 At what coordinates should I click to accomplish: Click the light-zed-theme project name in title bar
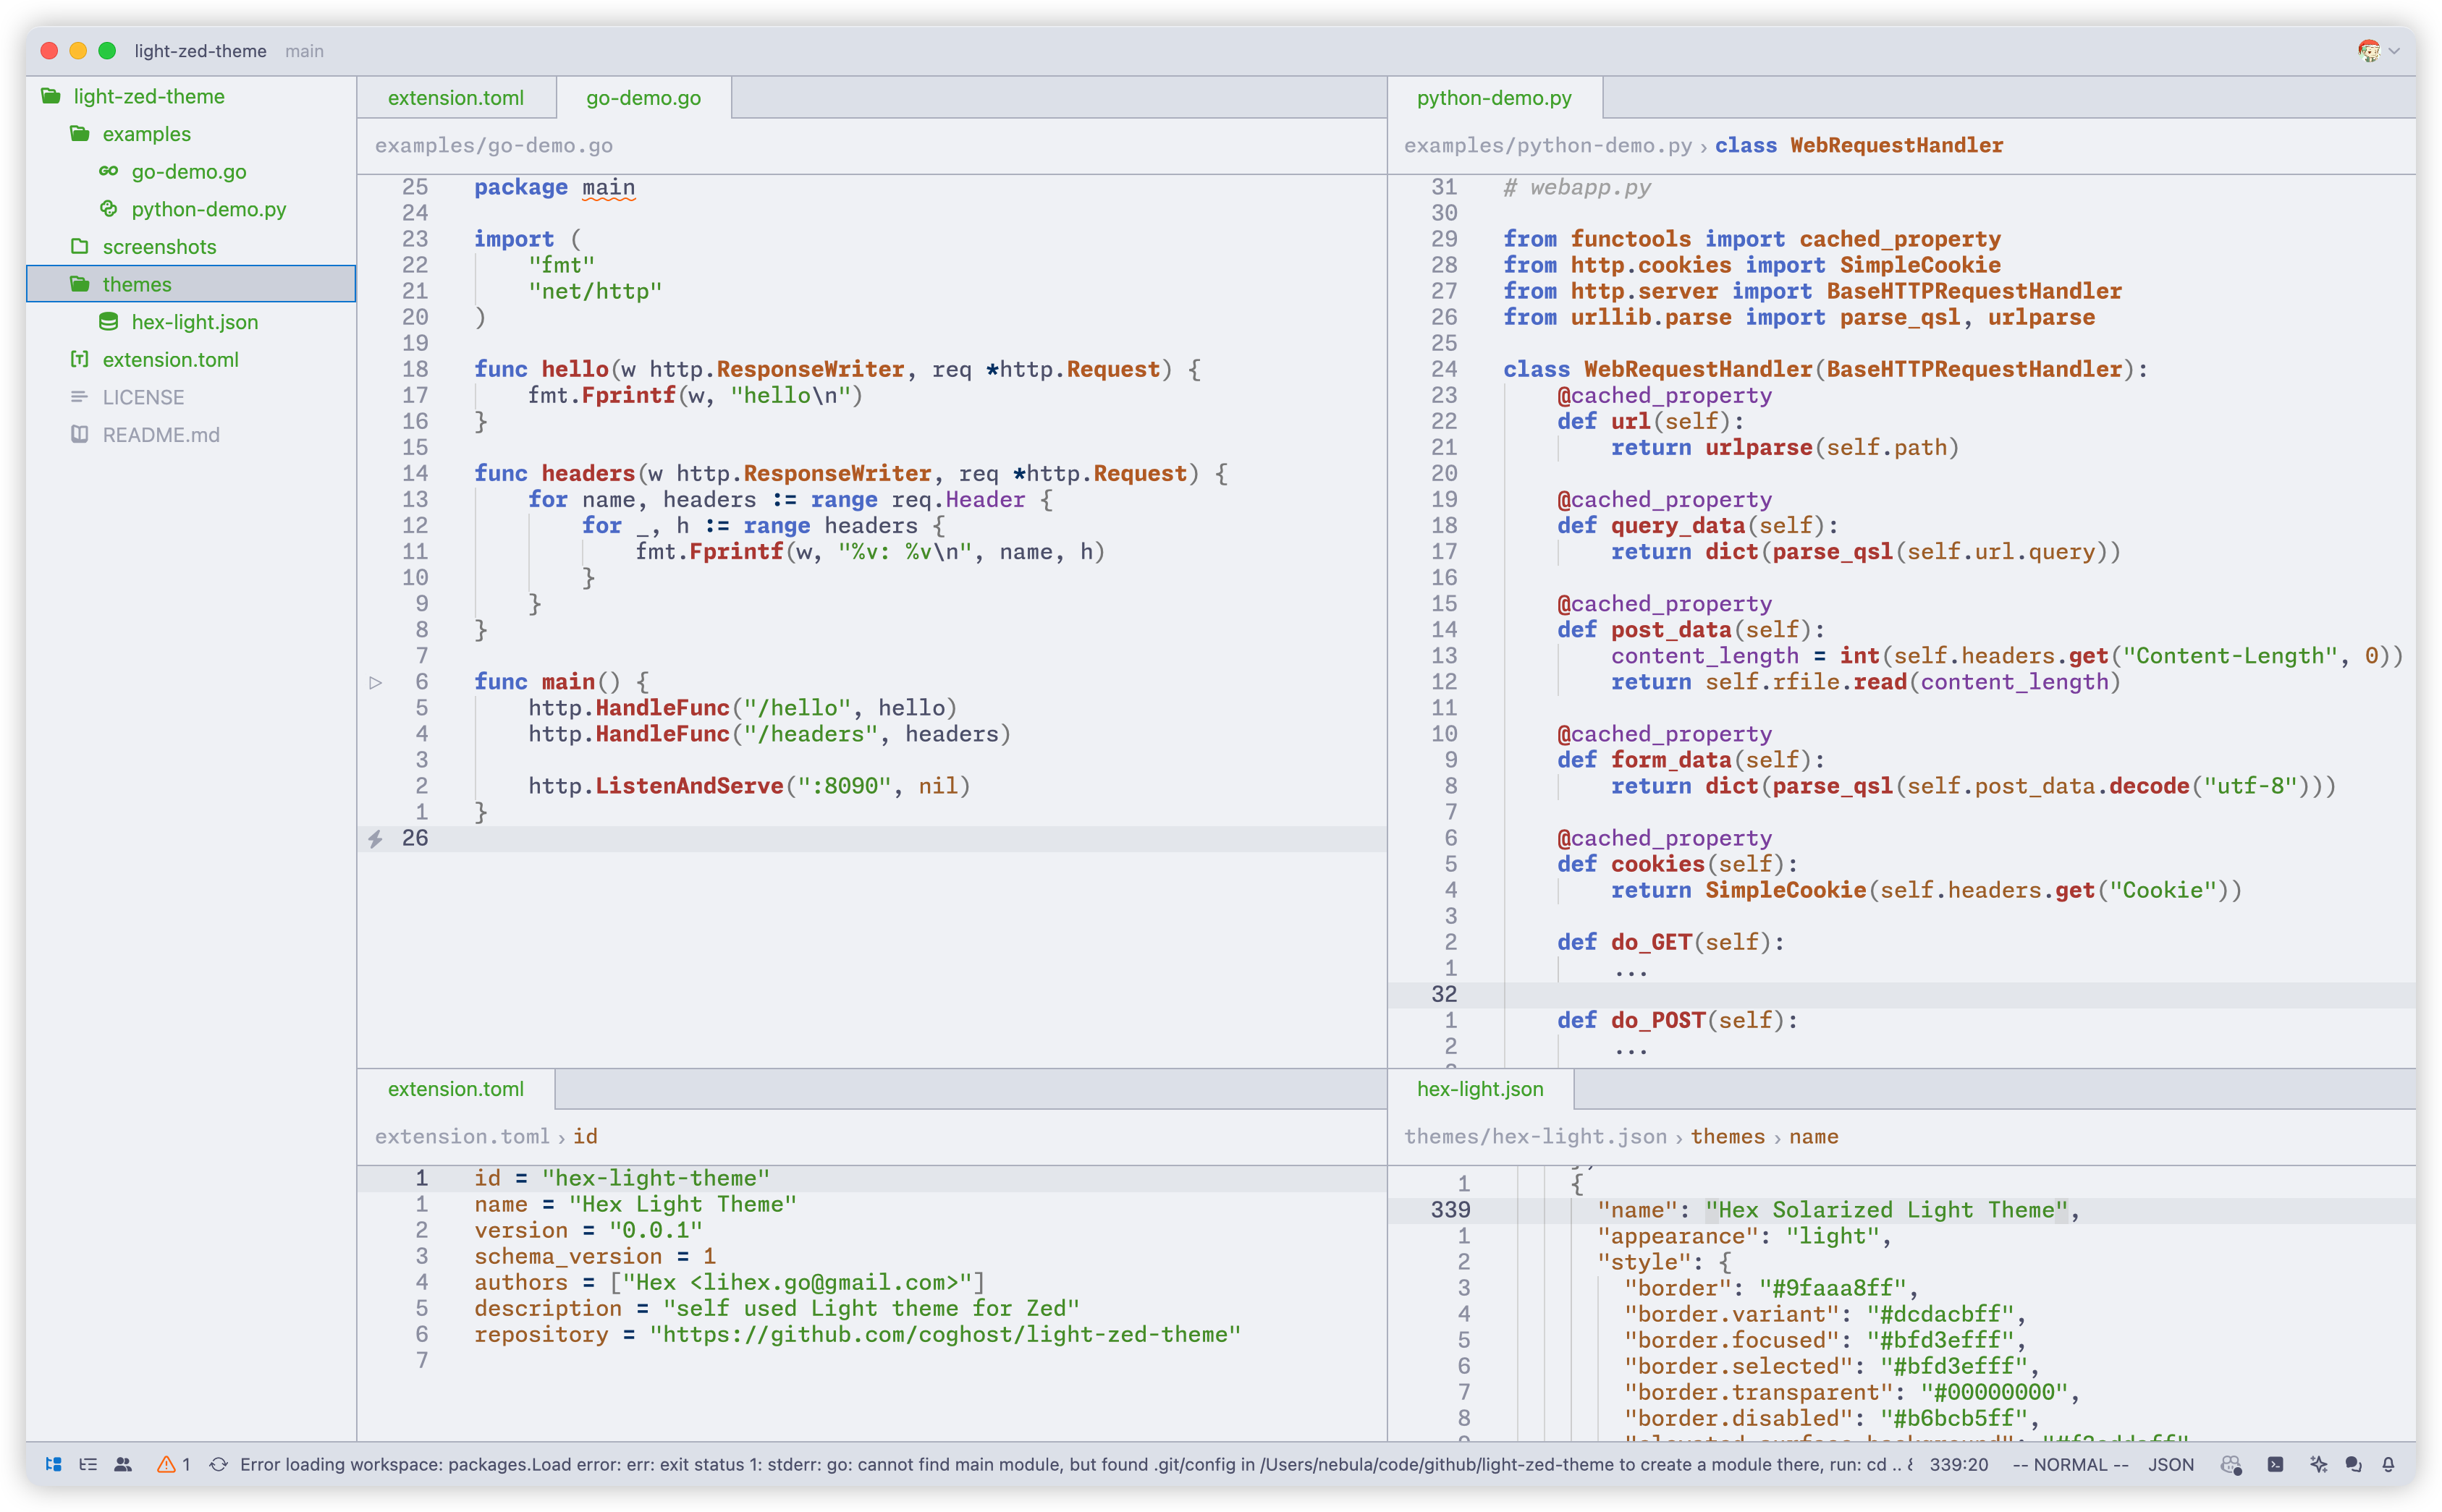click(x=200, y=51)
